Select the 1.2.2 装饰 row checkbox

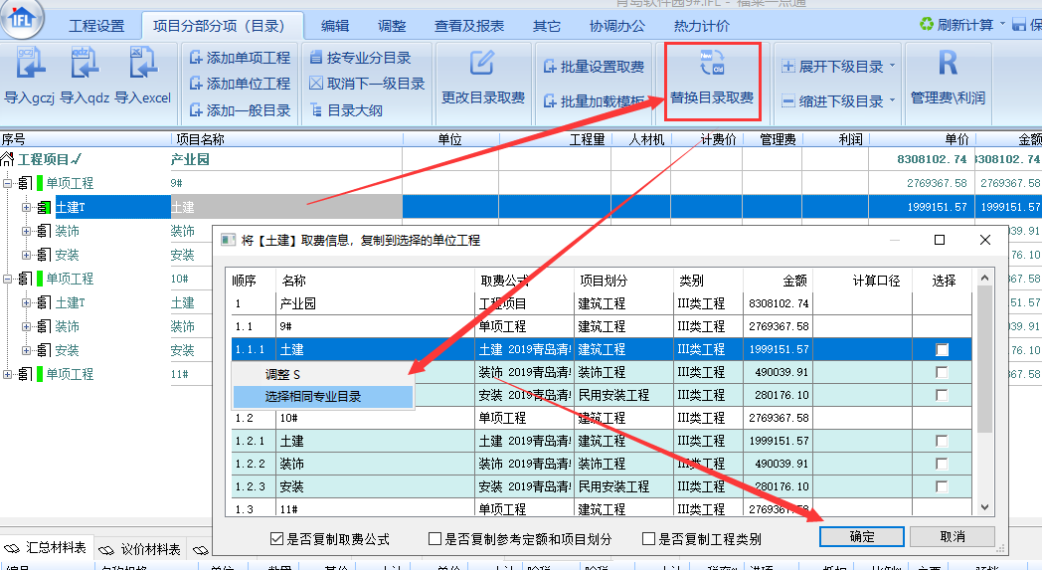click(942, 464)
